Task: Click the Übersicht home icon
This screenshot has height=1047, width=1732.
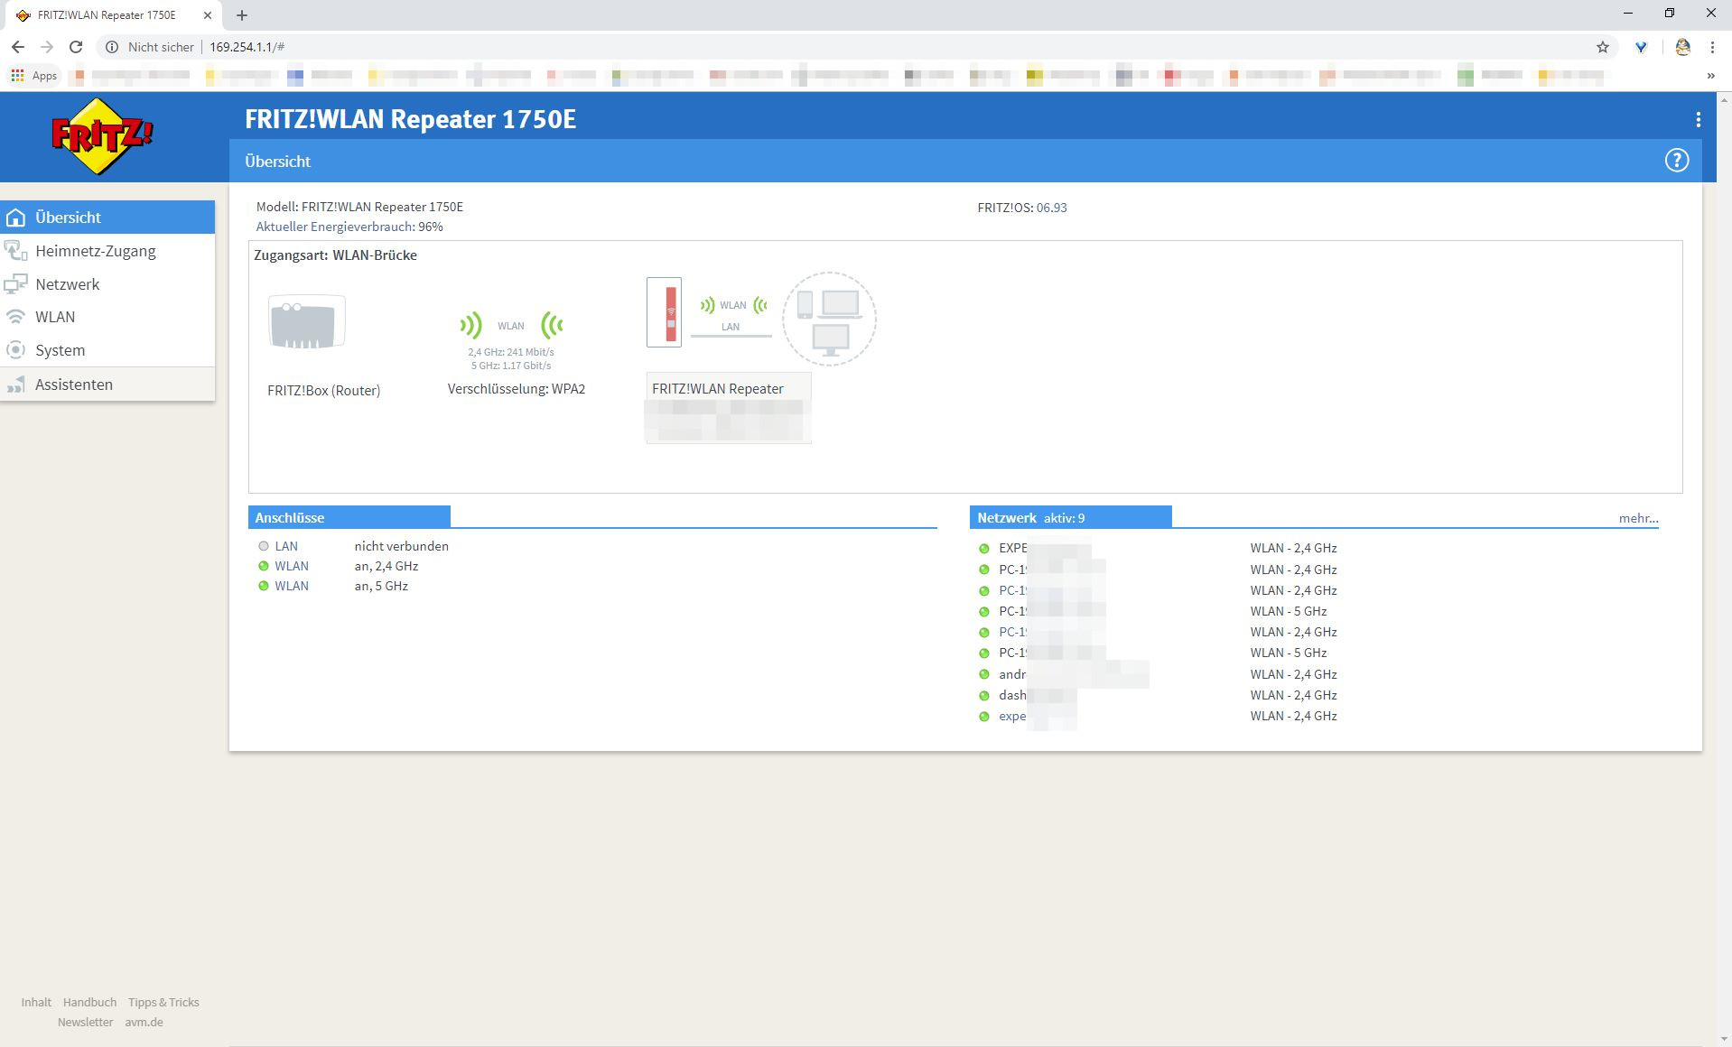Action: (15, 218)
